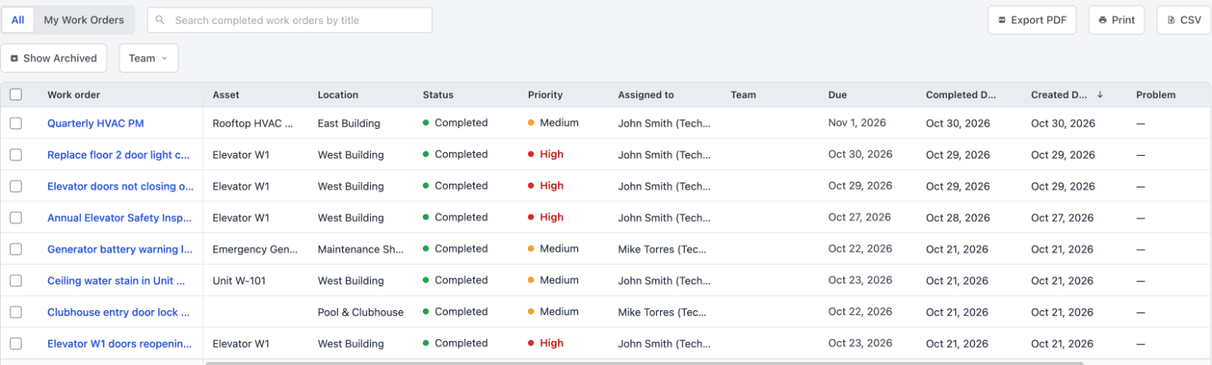Click the Show Archived button

tap(53, 58)
